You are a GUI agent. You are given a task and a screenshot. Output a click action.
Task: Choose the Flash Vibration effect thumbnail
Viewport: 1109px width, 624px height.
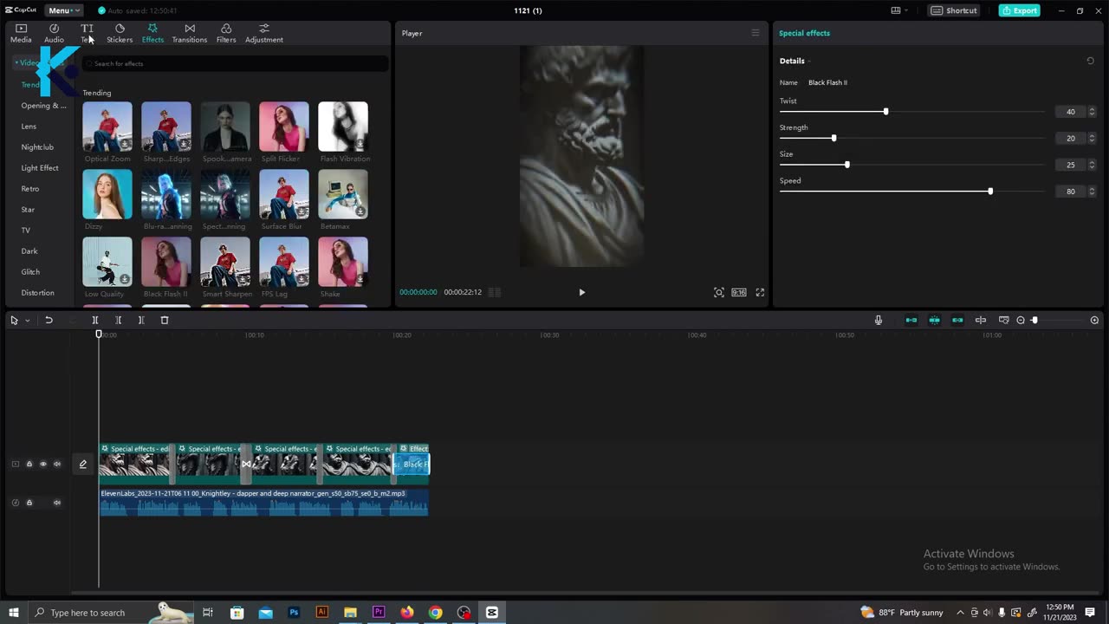tap(343, 127)
